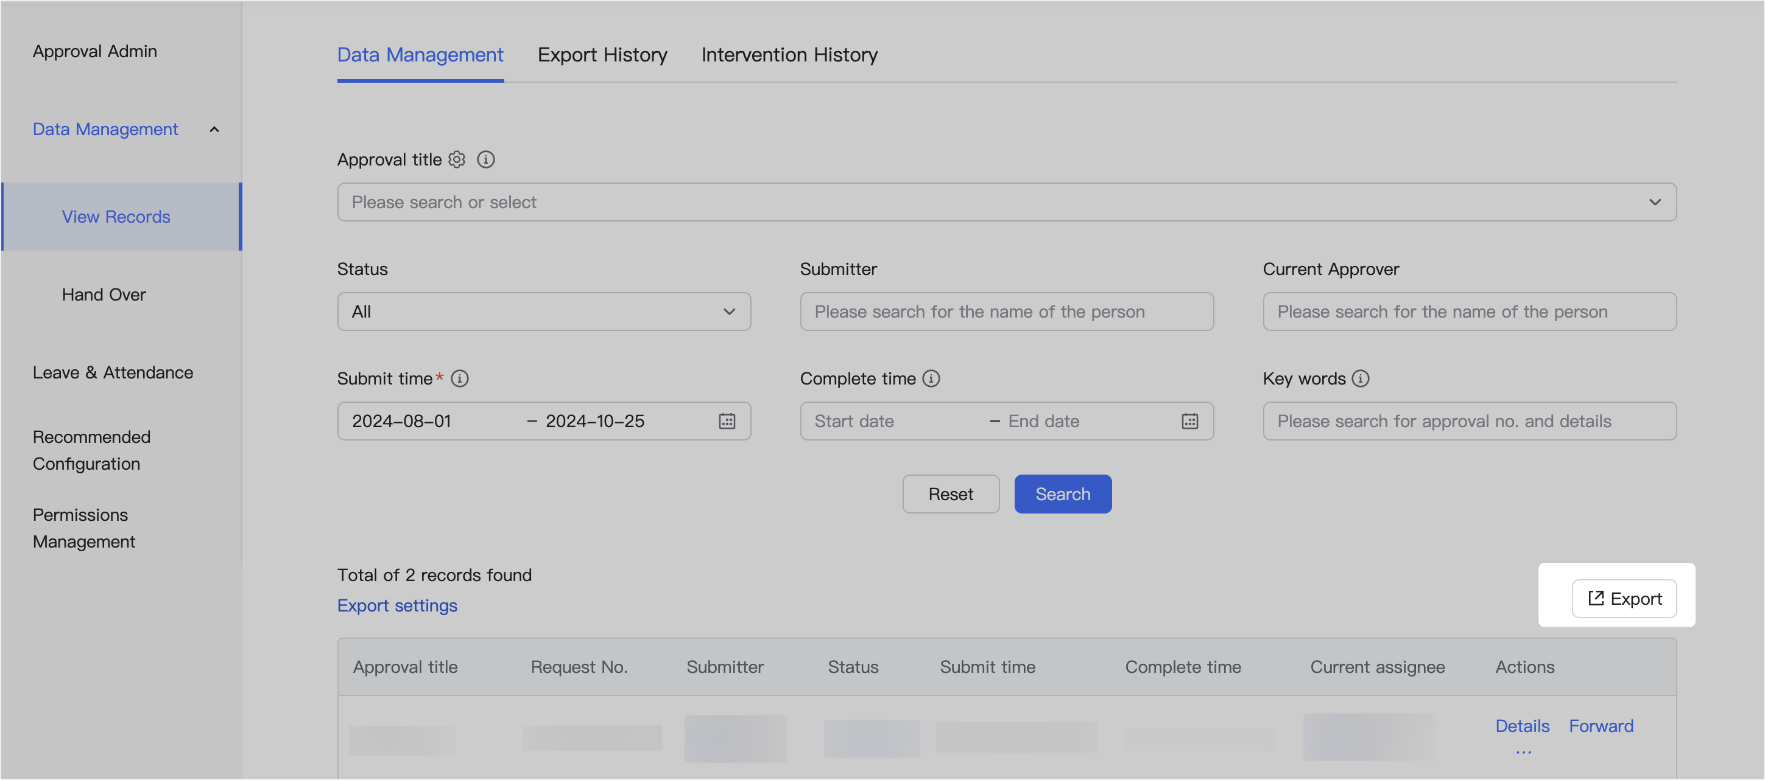This screenshot has height=780, width=1765.
Task: Click the Submitter name search field
Action: click(x=1006, y=312)
